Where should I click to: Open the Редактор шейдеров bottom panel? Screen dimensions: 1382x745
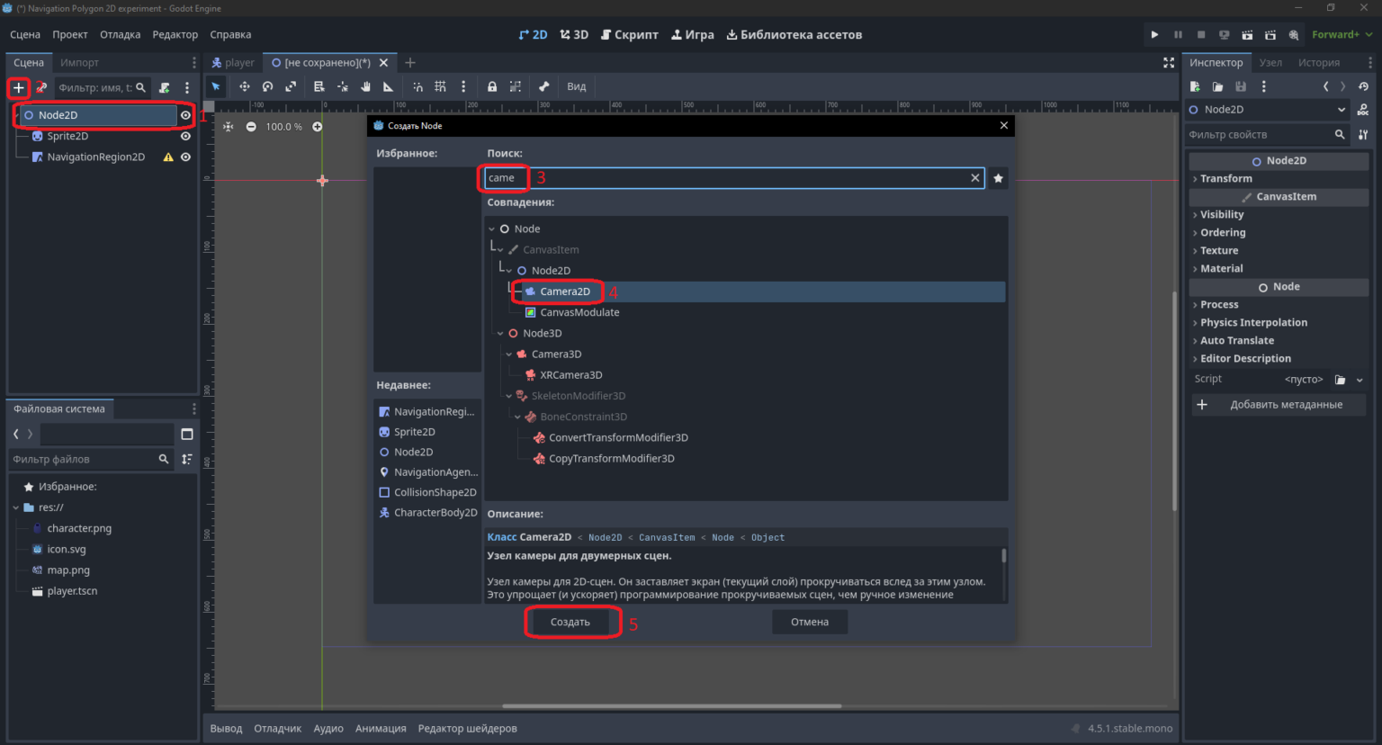[x=467, y=728]
